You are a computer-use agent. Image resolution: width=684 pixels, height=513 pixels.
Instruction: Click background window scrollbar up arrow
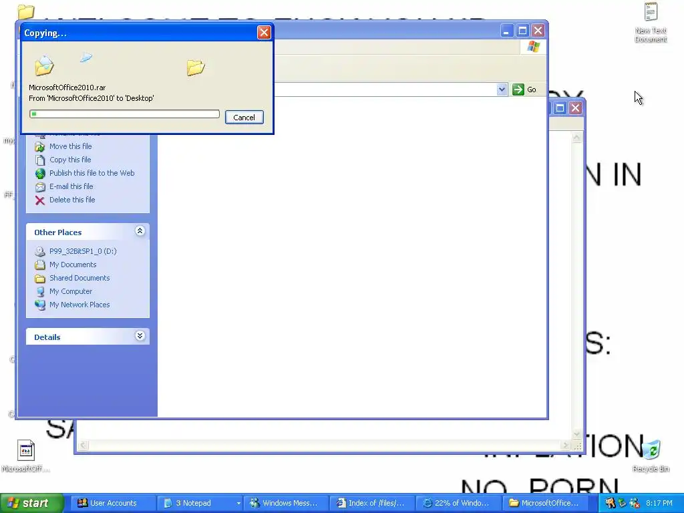click(x=576, y=138)
